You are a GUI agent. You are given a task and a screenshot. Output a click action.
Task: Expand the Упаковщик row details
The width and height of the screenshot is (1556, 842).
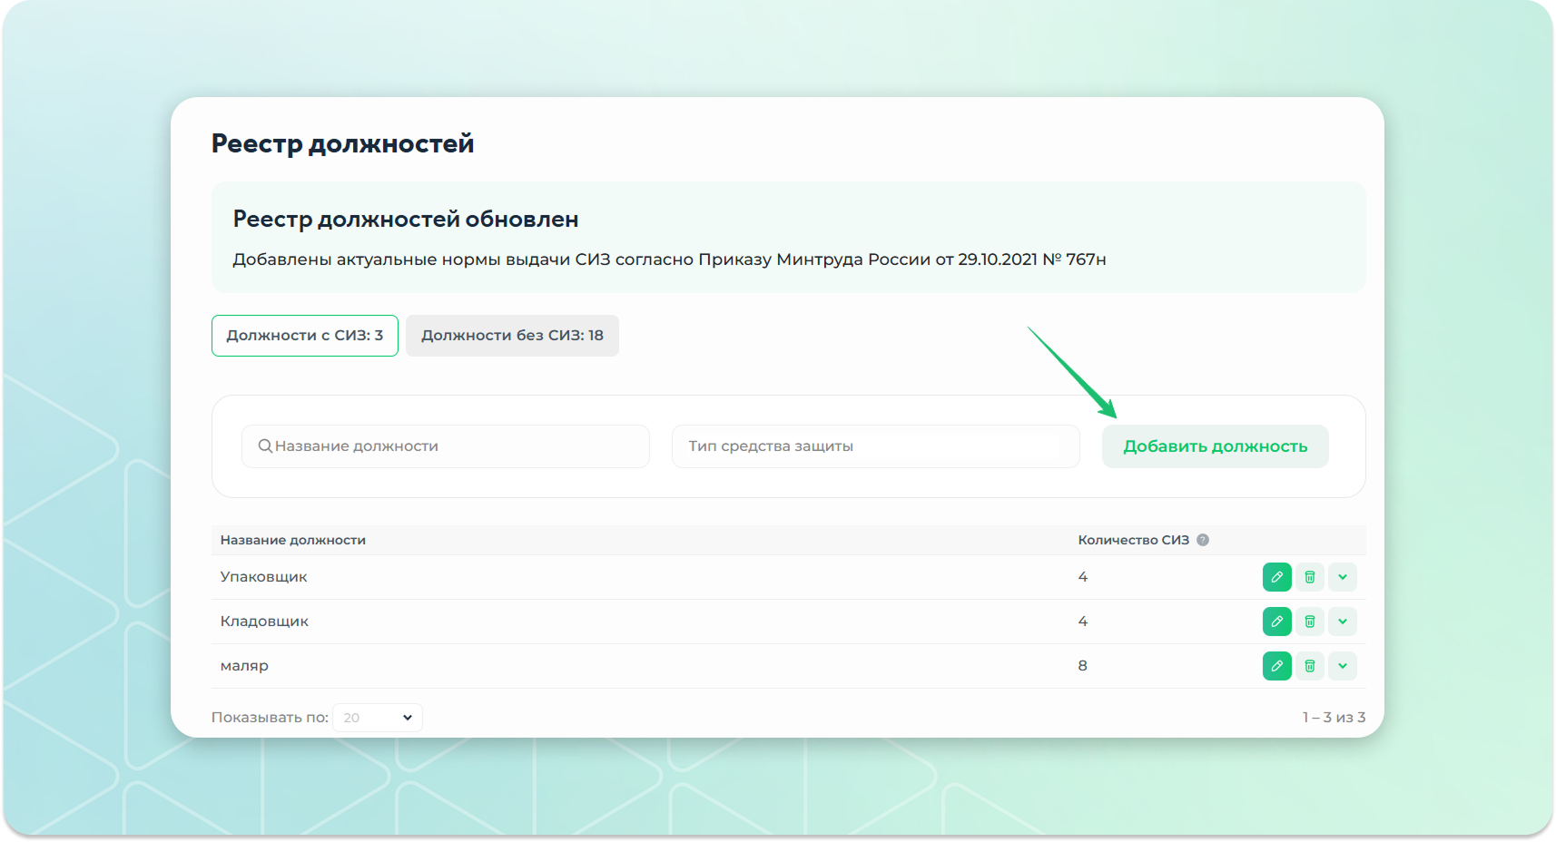[1342, 577]
